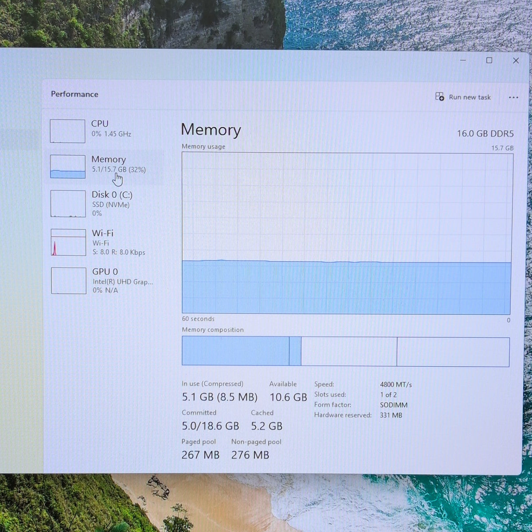
Task: Click the Modified segment in memory composition bar
Action: point(295,351)
